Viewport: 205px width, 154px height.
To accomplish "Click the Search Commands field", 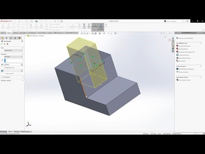I will tap(174, 21).
